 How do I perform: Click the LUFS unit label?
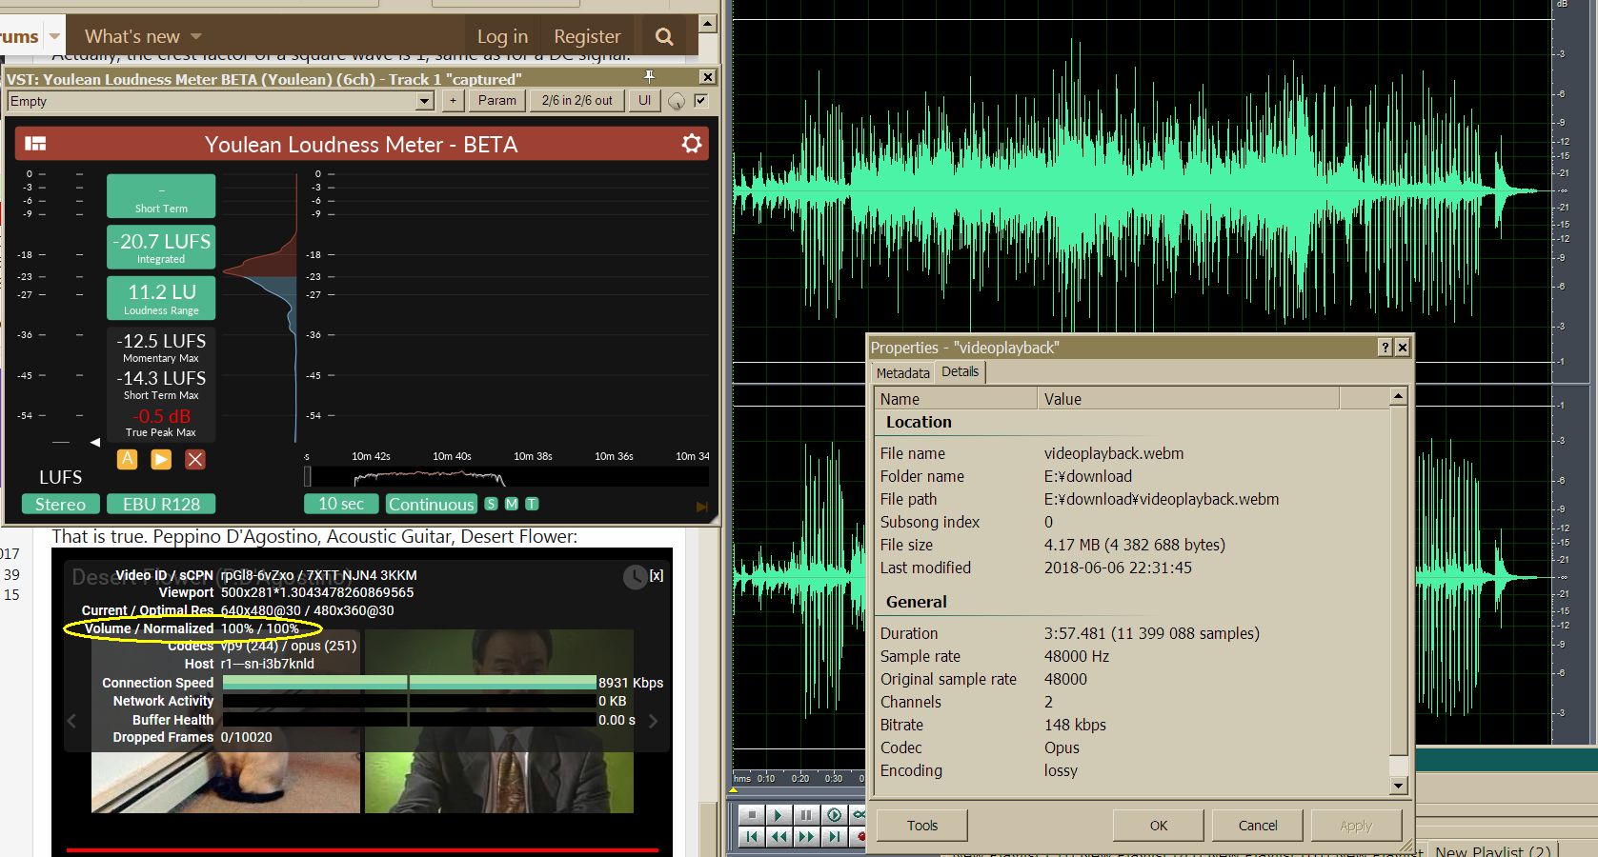(x=60, y=477)
